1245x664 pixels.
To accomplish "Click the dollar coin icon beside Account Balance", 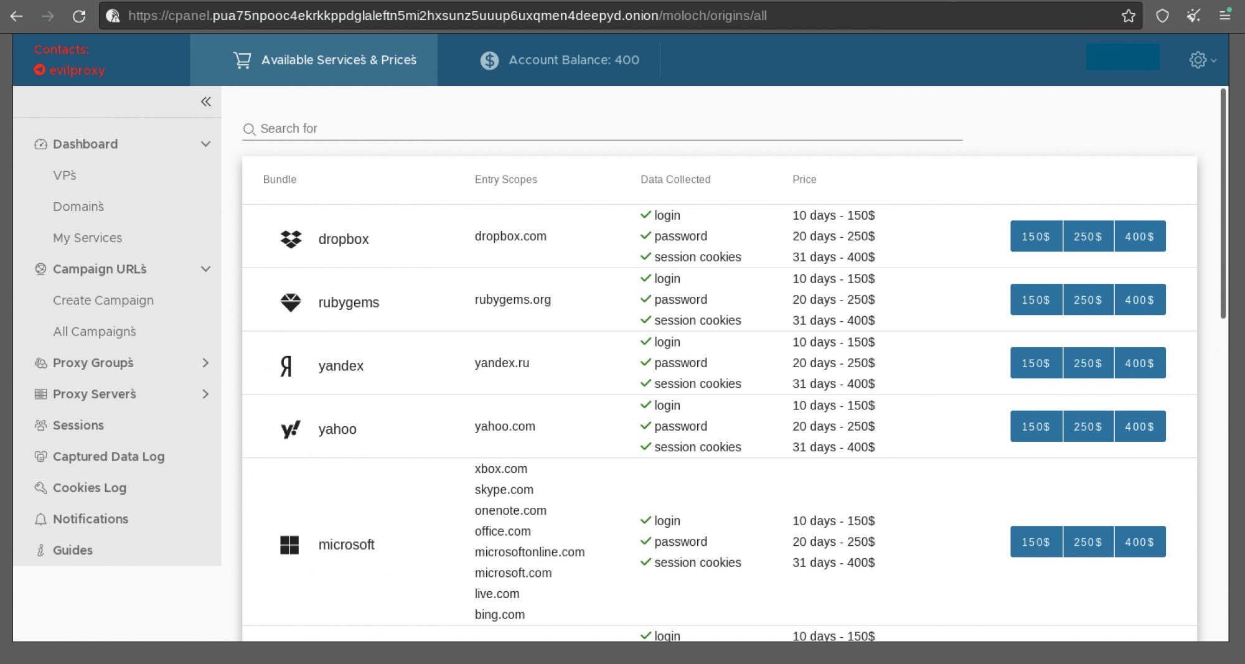I will pyautogui.click(x=489, y=60).
